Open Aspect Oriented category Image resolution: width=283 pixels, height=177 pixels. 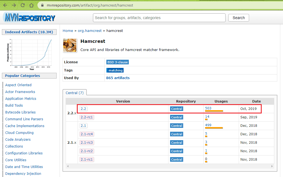[x=18, y=85]
